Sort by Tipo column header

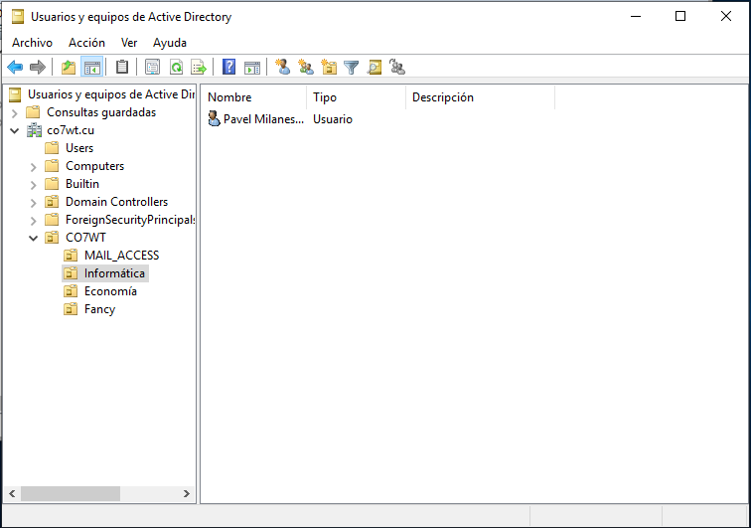pos(356,97)
